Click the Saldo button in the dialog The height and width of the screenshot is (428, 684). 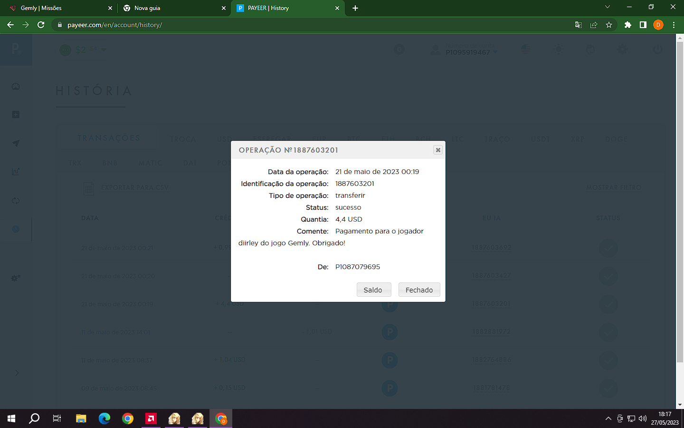[373, 290]
